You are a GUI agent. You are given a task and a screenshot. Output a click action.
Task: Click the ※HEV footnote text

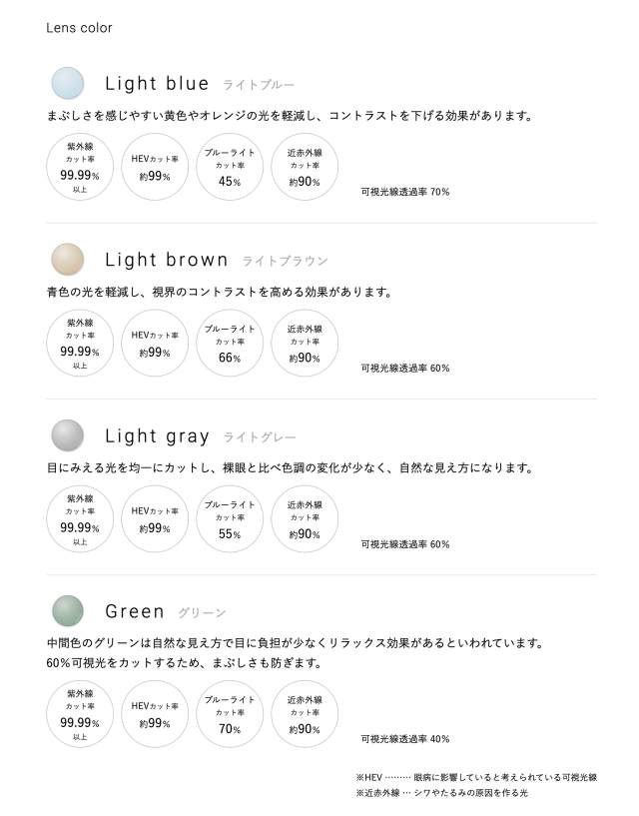pyautogui.click(x=475, y=777)
